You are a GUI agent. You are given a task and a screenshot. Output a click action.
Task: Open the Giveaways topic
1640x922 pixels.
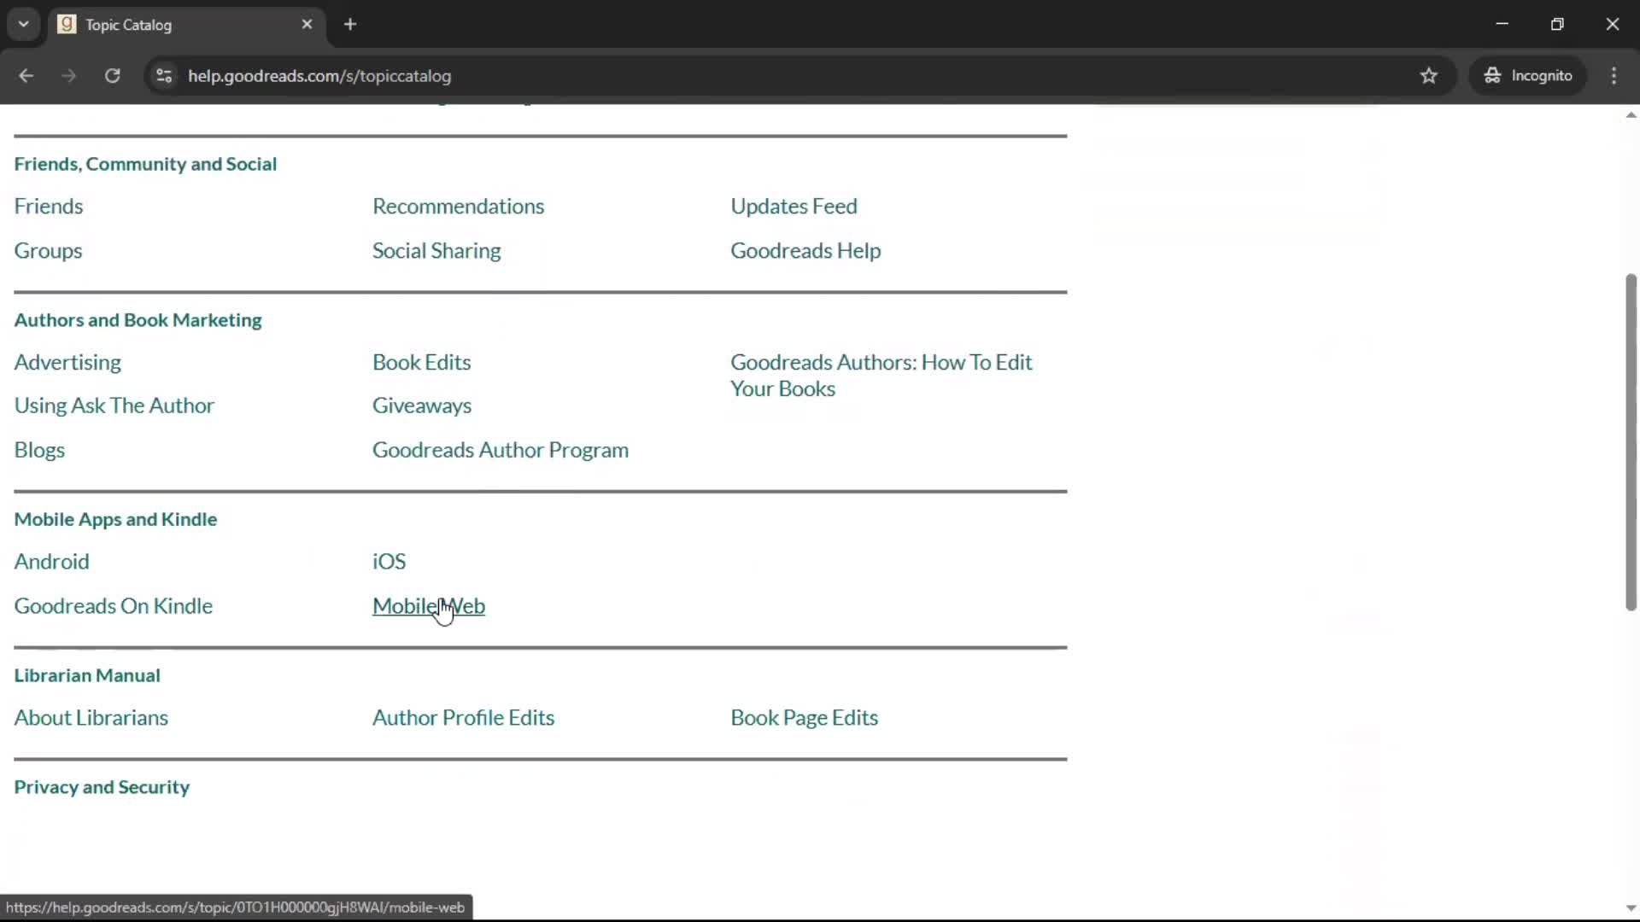pyautogui.click(x=422, y=406)
